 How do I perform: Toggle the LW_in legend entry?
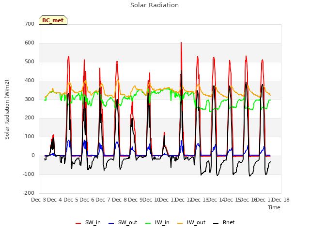[157, 223]
